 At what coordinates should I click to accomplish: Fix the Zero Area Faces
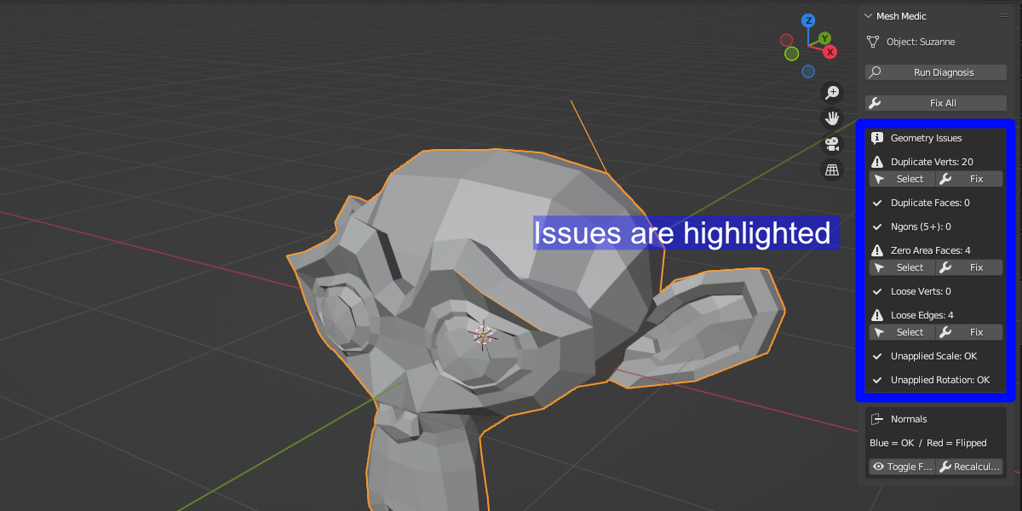click(x=969, y=267)
